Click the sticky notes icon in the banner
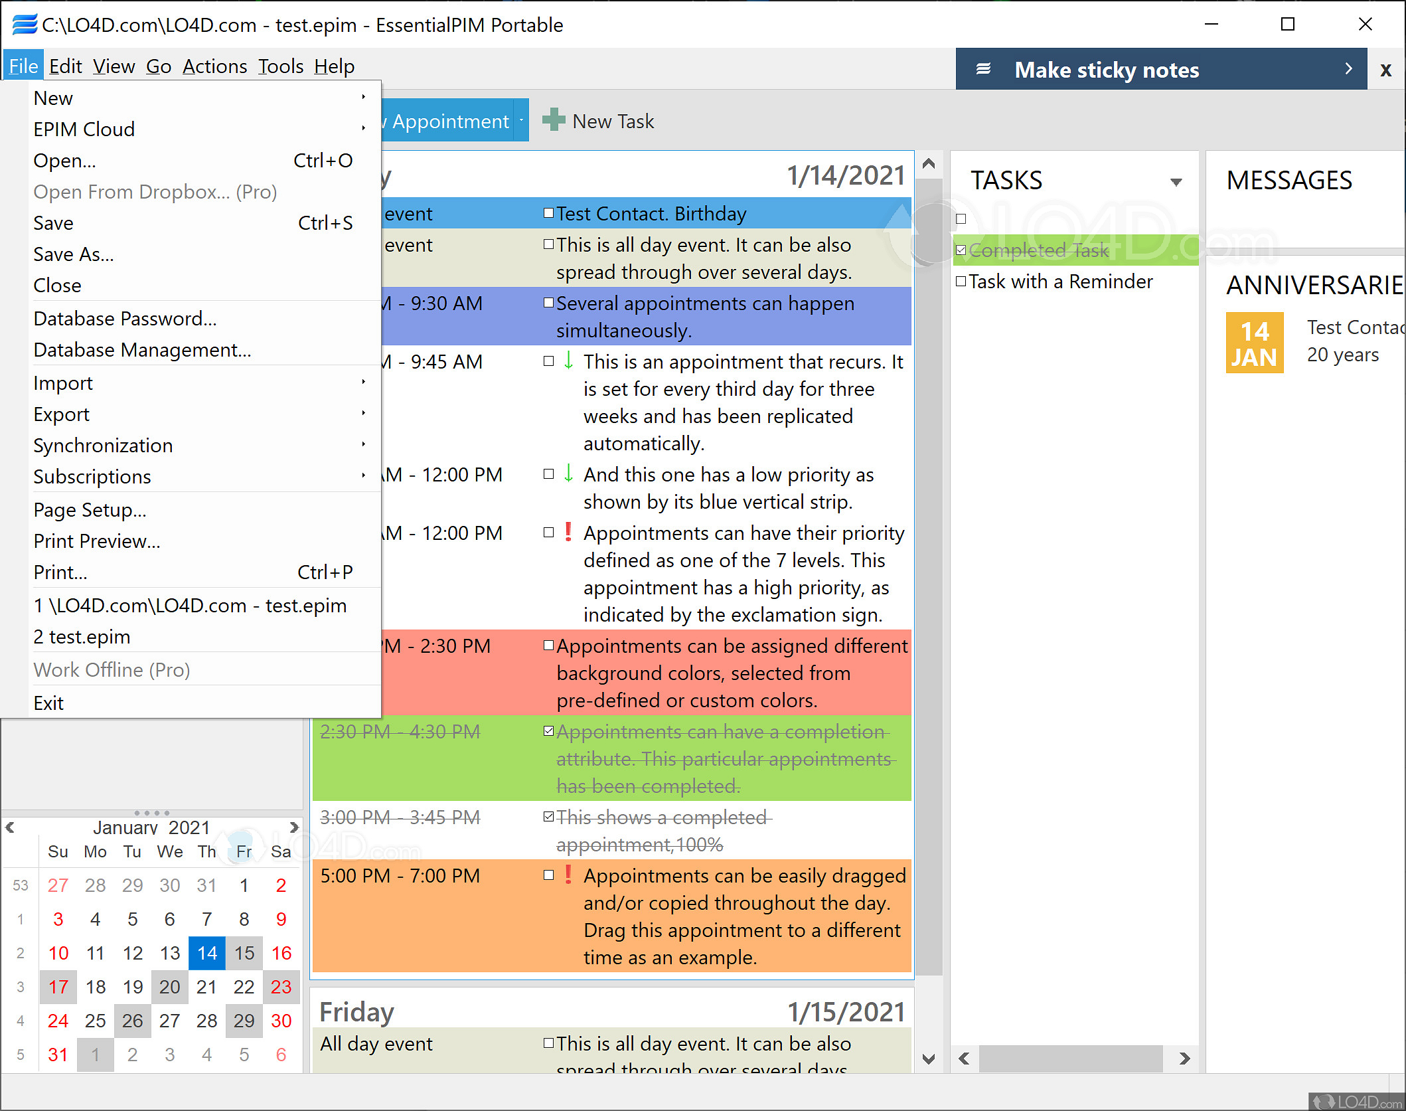1406x1111 pixels. coord(984,68)
